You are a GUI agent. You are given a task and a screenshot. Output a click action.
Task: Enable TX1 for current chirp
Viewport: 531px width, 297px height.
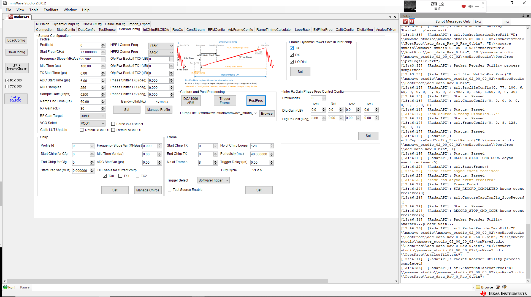pos(120,176)
